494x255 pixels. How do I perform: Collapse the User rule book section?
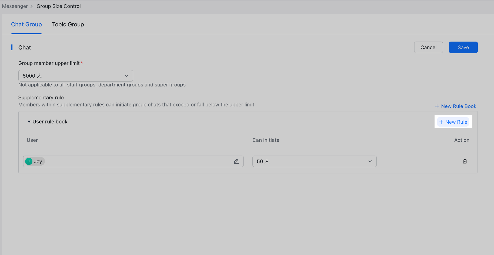point(29,122)
